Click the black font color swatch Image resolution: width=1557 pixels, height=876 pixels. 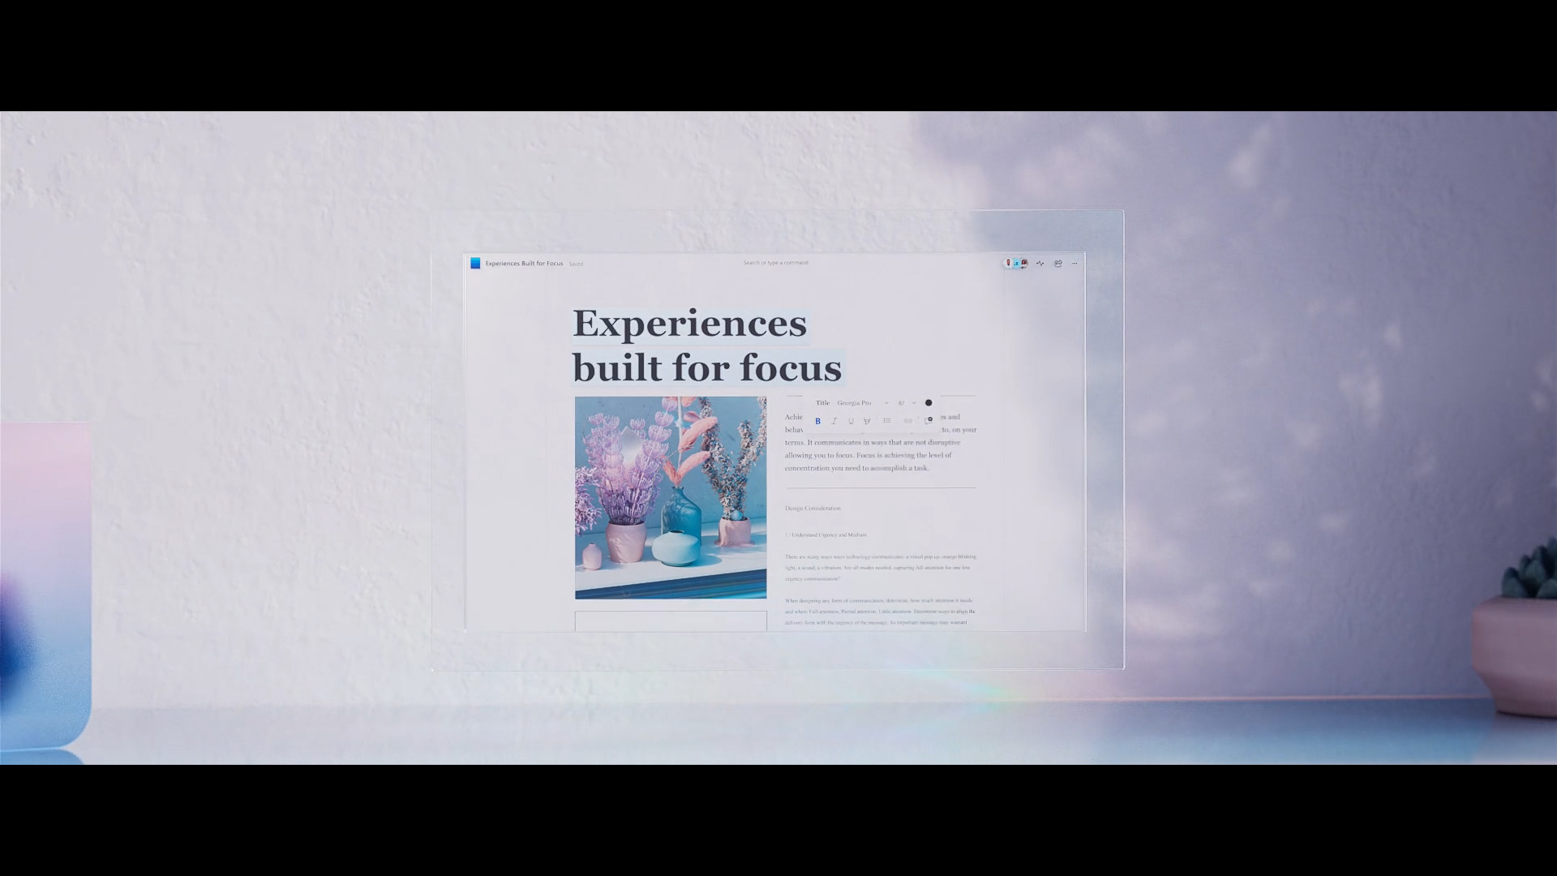(929, 403)
